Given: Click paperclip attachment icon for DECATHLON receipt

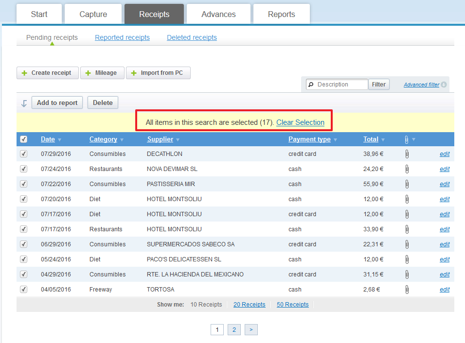Looking at the screenshot, I should [407, 154].
